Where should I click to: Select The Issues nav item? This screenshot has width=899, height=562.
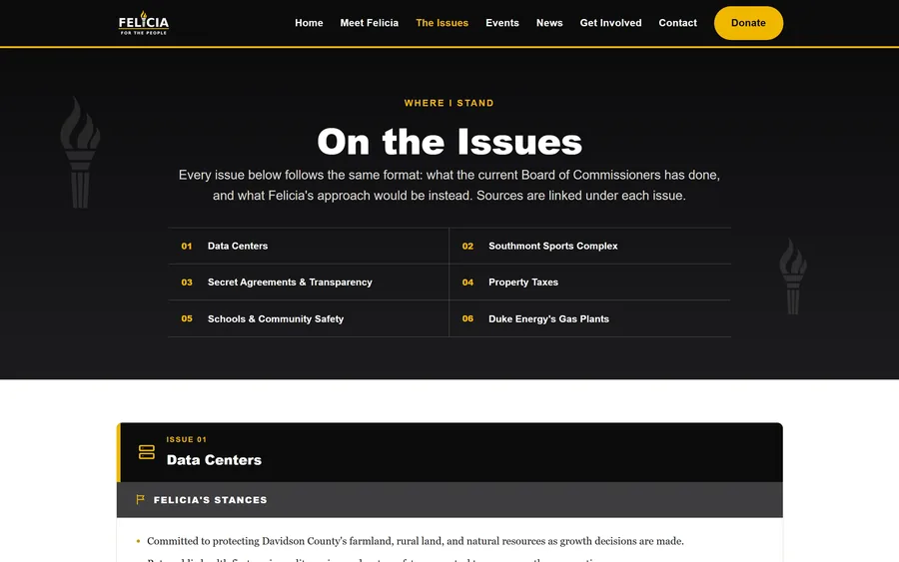point(443,23)
